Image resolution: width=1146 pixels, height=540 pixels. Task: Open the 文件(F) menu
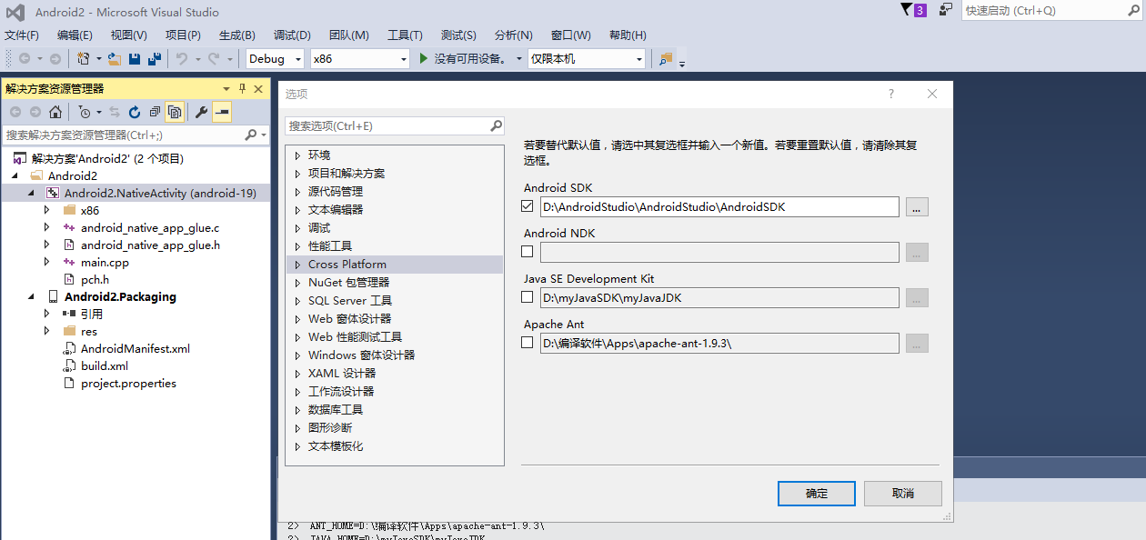click(x=22, y=35)
